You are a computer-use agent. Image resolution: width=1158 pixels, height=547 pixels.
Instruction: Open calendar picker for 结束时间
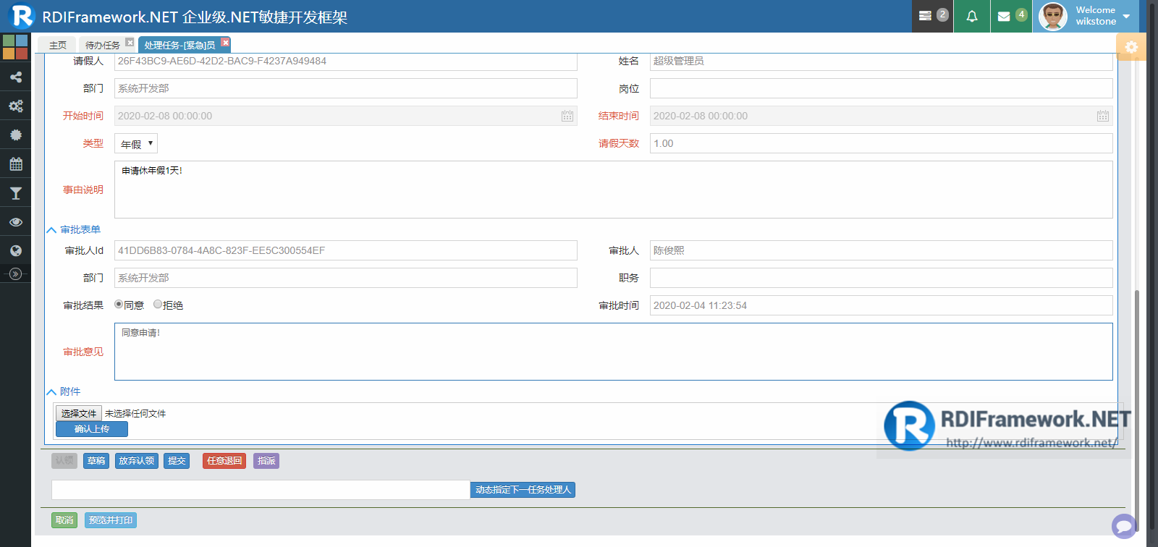point(1103,116)
